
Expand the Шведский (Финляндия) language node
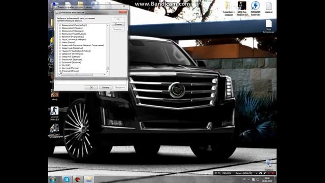pyautogui.click(x=60, y=54)
